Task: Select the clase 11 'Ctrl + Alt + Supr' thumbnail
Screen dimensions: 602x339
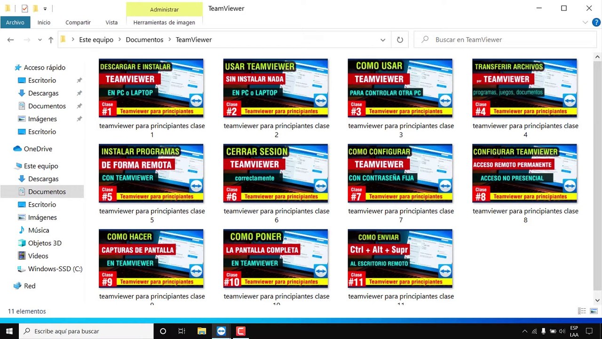Action: coord(400,258)
